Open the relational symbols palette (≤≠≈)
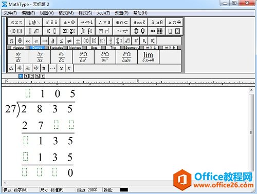The width and height of the screenshot is (257, 194). 16,22
